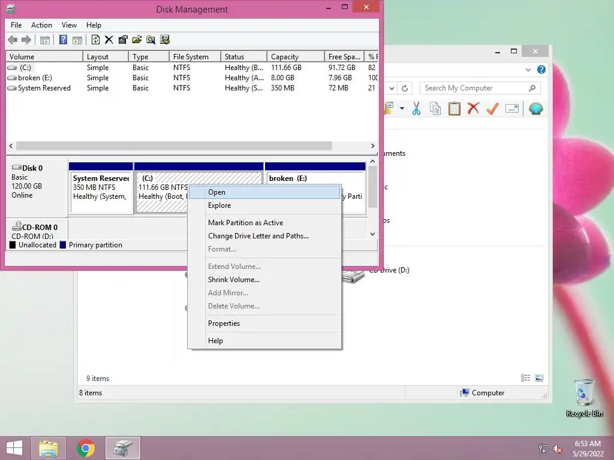Click the clipboard Paste icon in explorer toolbar

[x=455, y=108]
